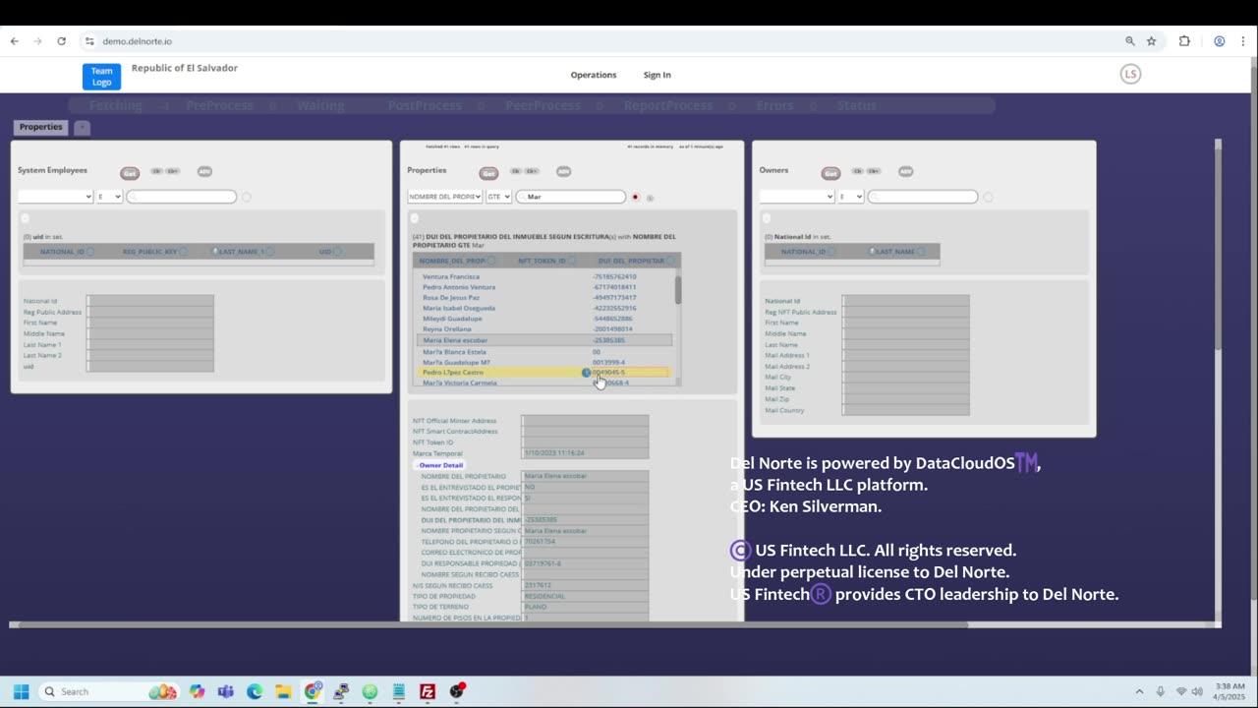This screenshot has height=708, width=1258.
Task: Click Get button in System Employees panel
Action: [x=130, y=173]
